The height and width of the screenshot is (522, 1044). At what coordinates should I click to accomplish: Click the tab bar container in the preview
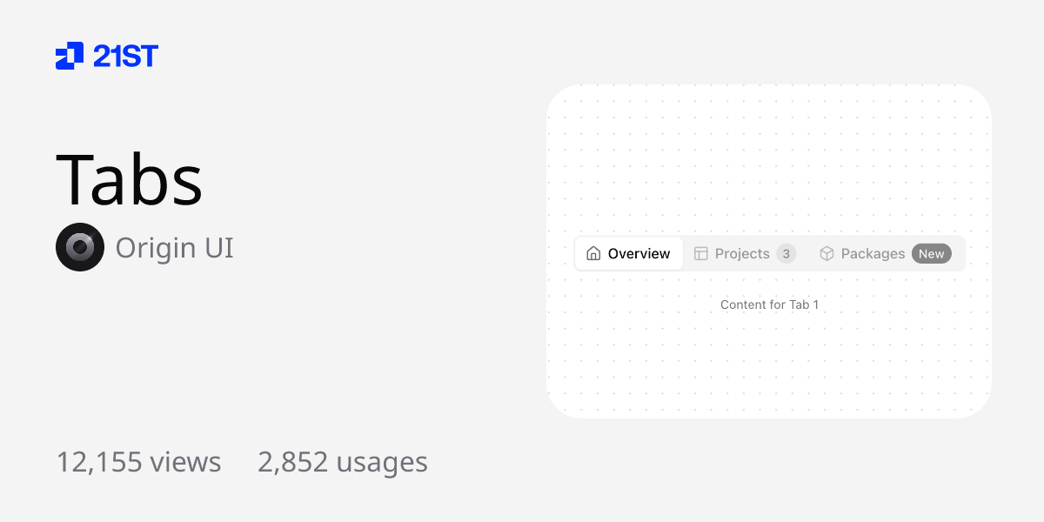[769, 253]
